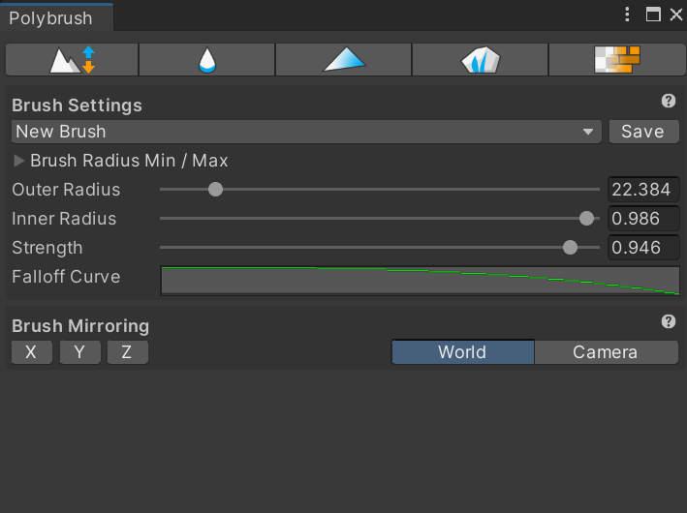Click the Brush Mirroring heading
Screen dimensions: 687x513
pos(80,326)
